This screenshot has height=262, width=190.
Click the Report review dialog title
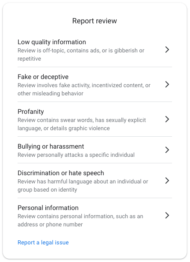94,21
